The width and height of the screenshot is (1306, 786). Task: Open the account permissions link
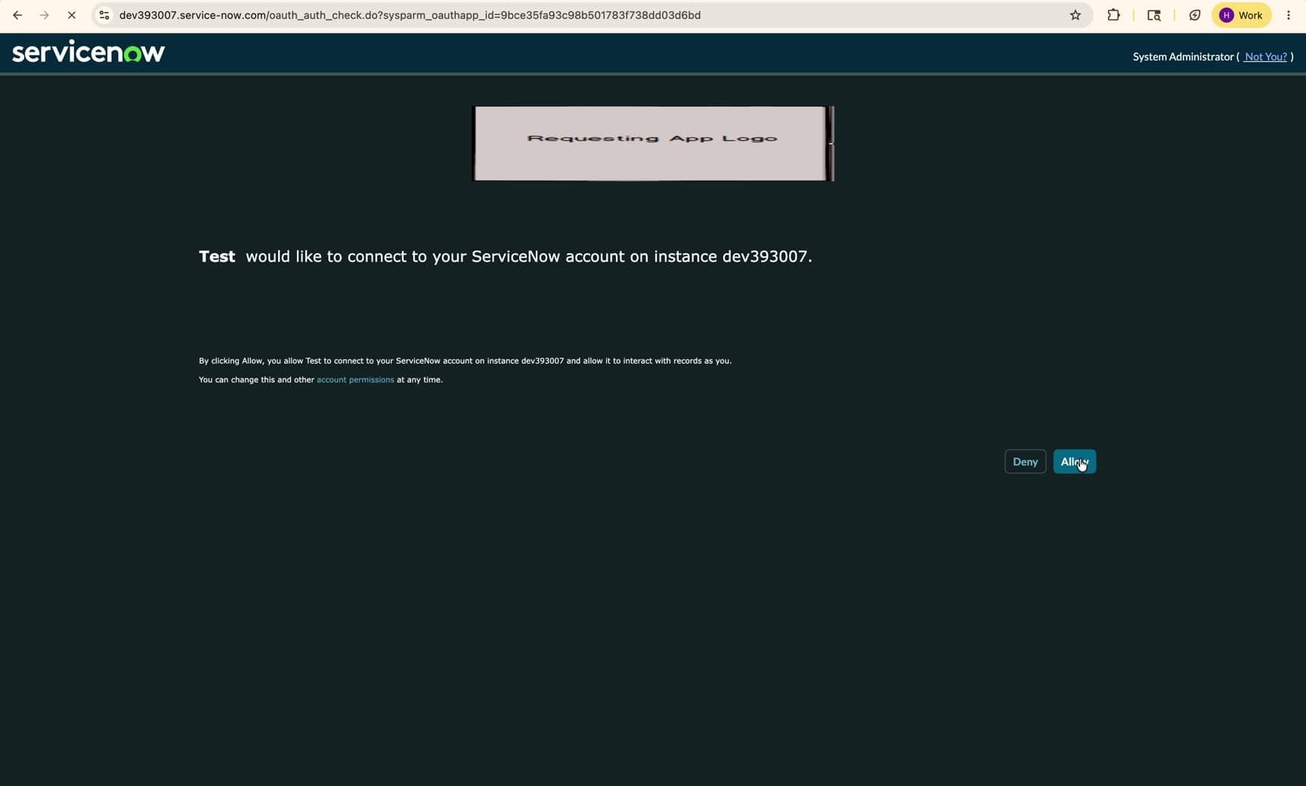click(x=355, y=379)
